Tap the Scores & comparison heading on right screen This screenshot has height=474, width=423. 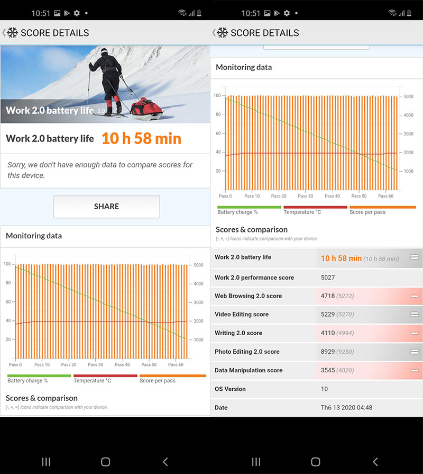coord(252,229)
